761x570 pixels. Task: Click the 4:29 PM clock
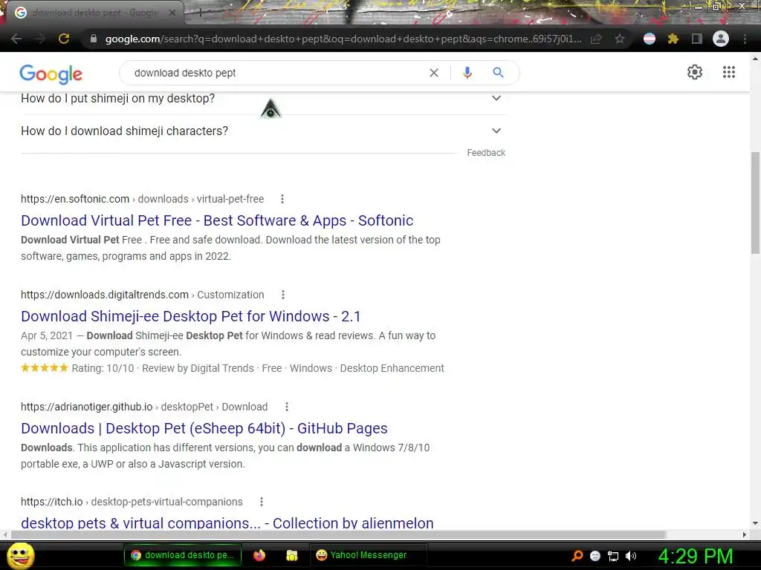[x=696, y=556]
